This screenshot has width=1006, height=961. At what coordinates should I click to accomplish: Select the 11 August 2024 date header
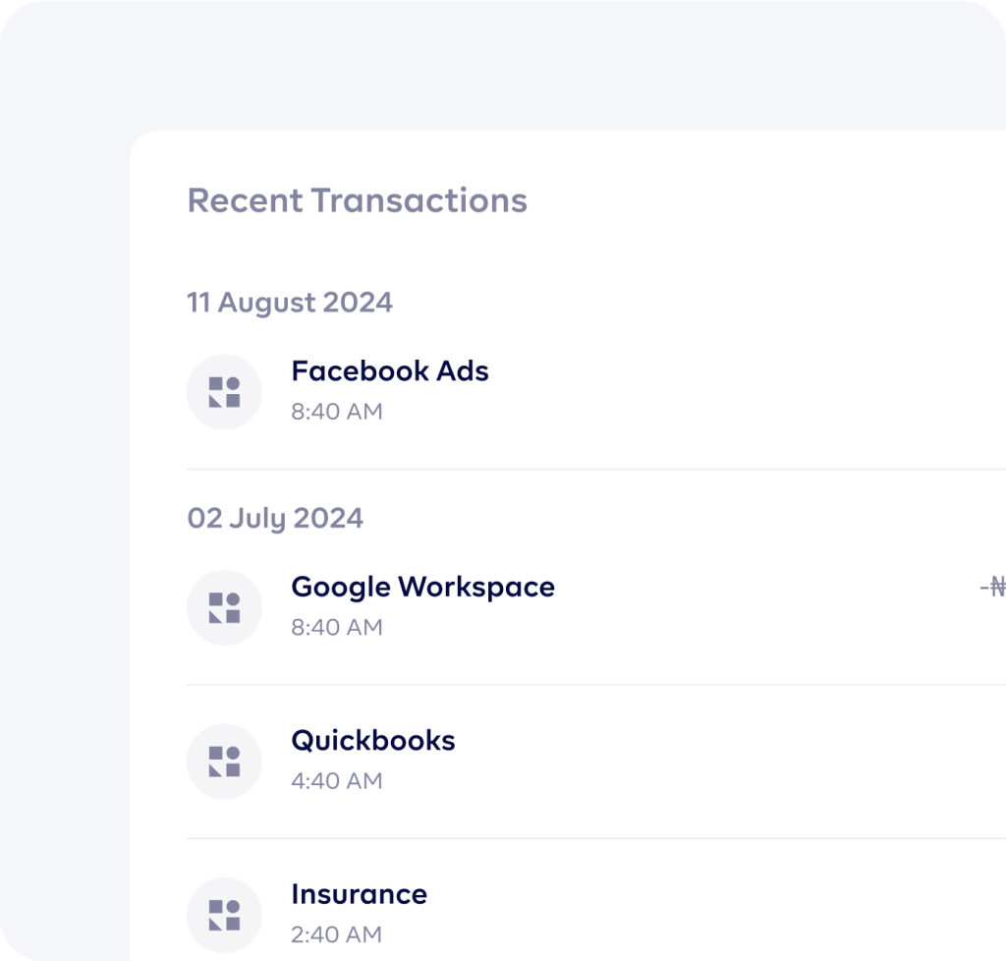(x=290, y=303)
